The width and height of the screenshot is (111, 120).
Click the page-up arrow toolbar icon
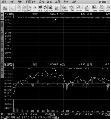(x=19, y=7)
